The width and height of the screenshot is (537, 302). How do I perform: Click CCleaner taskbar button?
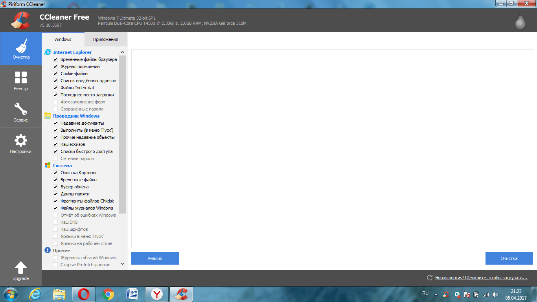[181, 294]
